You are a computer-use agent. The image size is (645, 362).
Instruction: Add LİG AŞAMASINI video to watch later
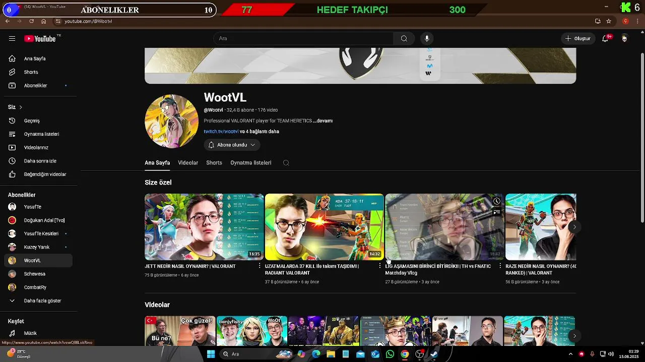[x=496, y=201]
